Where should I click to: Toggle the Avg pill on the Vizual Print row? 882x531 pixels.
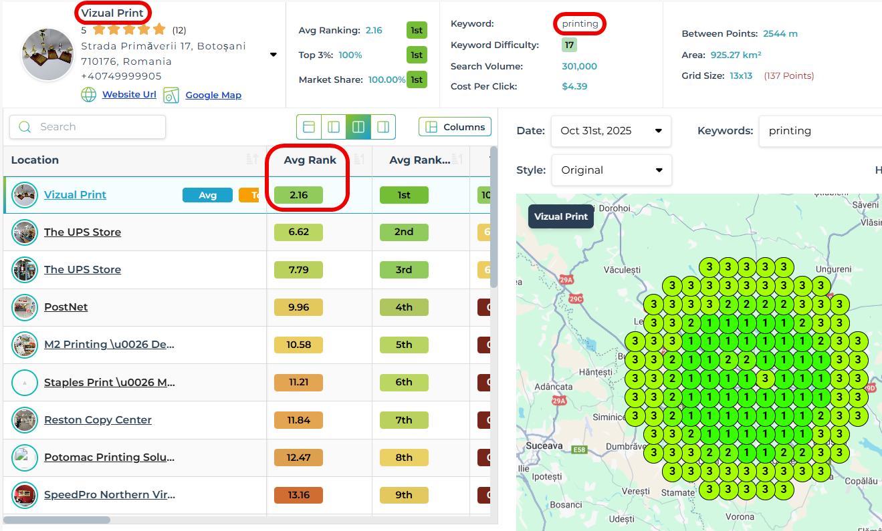(x=207, y=194)
